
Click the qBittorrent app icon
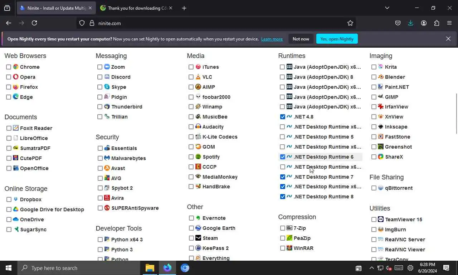(x=381, y=188)
